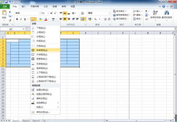
Task: Click the Decrease Decimal icon
Action: coord(109,19)
